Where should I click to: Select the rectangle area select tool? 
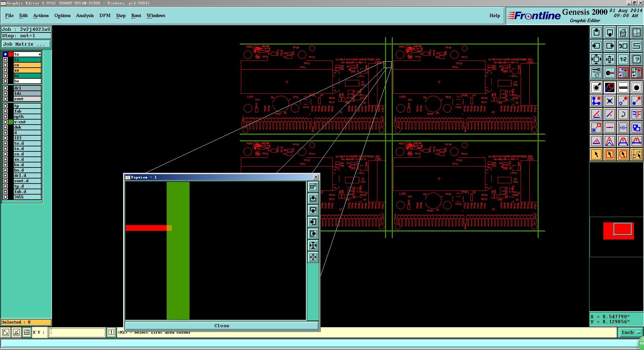pos(610,154)
